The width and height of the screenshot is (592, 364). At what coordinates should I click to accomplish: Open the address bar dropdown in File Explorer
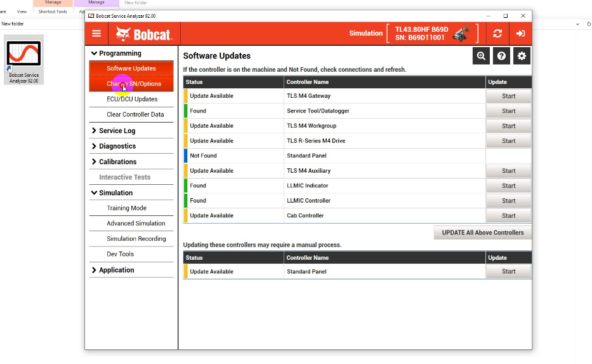tap(577, 24)
